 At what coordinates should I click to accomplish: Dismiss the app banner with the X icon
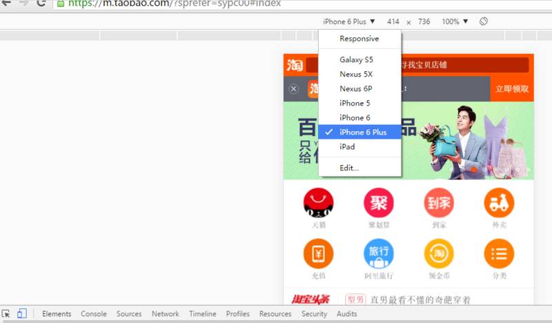294,89
